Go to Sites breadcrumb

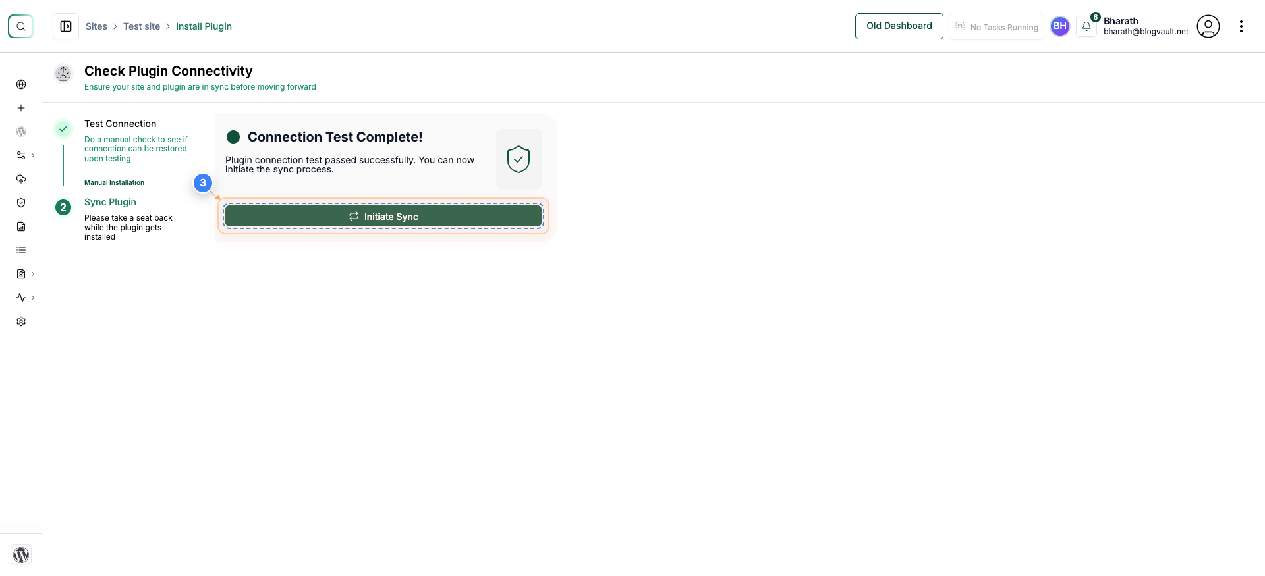(96, 26)
